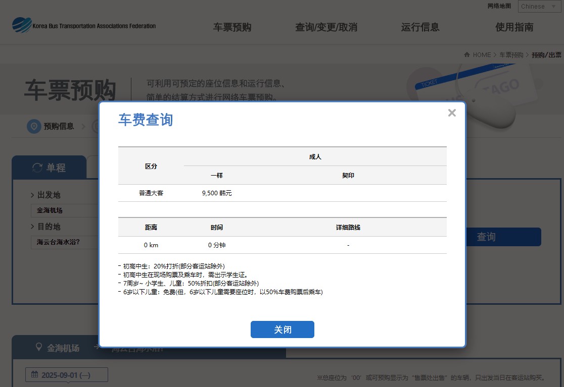Click the refresh icon on the 单程 tab
Viewport: 564px width, 387px height.
coord(37,168)
